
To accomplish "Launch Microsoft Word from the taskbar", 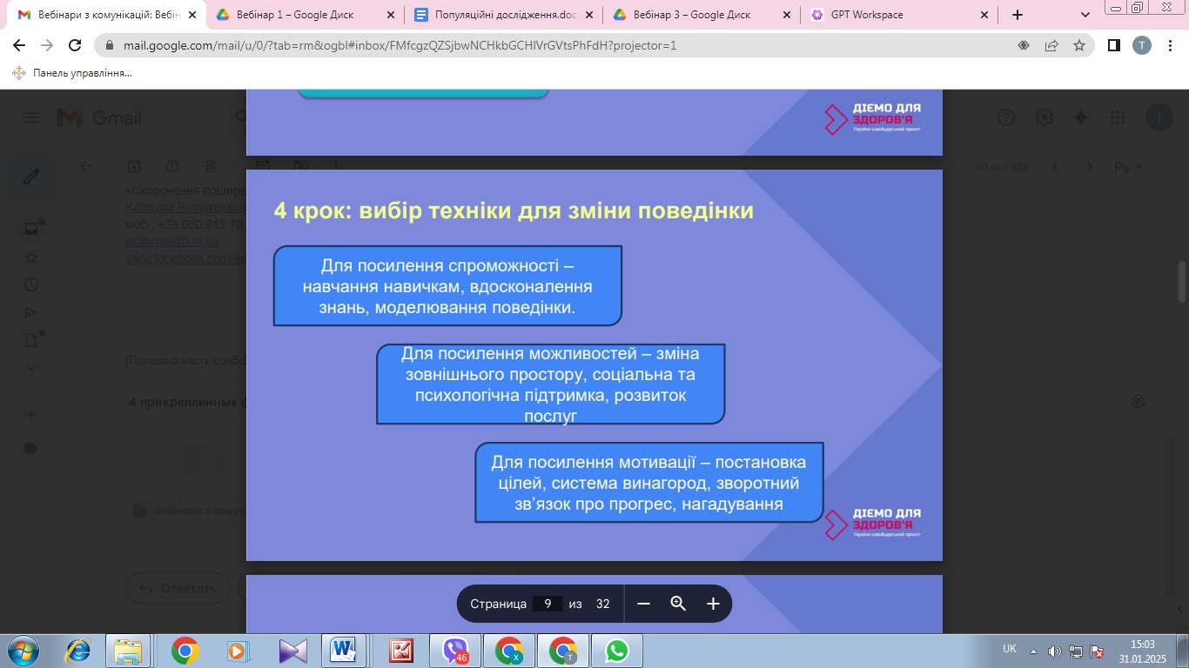I will tap(347, 651).
